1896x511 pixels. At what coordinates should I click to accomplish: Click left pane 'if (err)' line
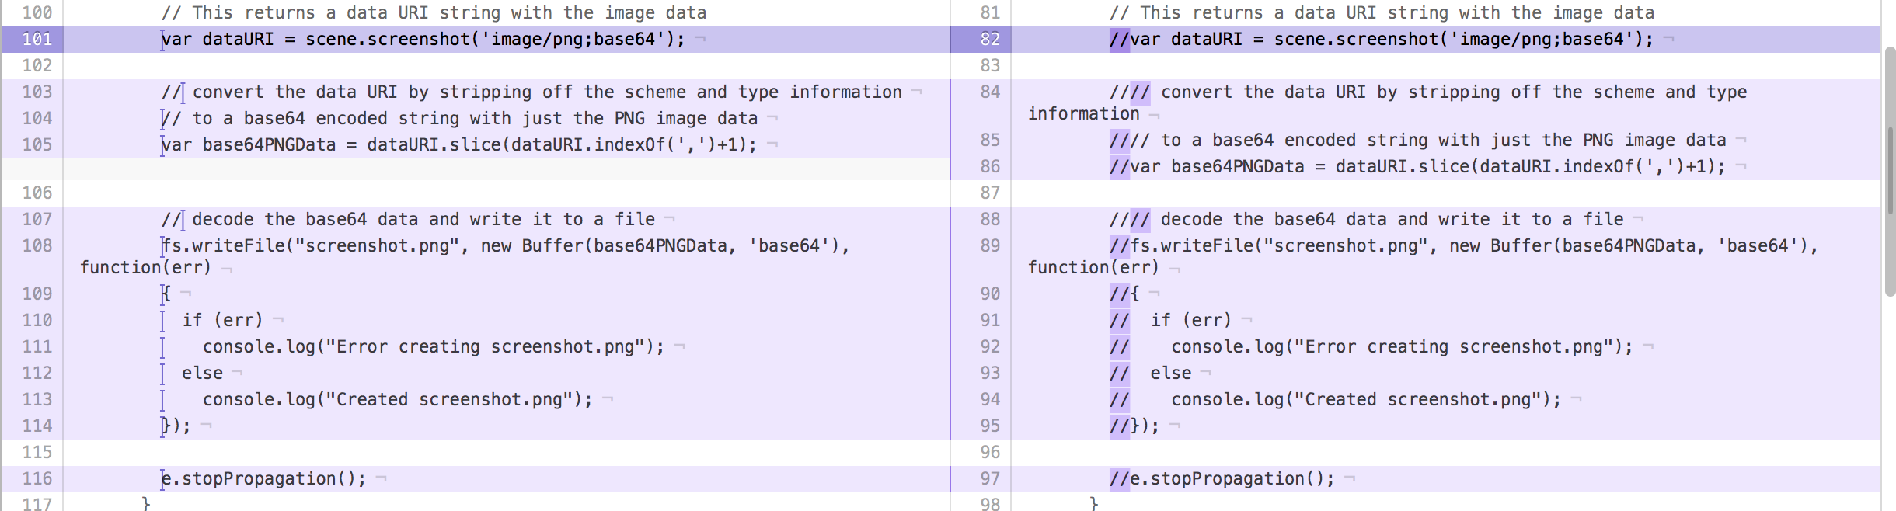pyautogui.click(x=222, y=320)
